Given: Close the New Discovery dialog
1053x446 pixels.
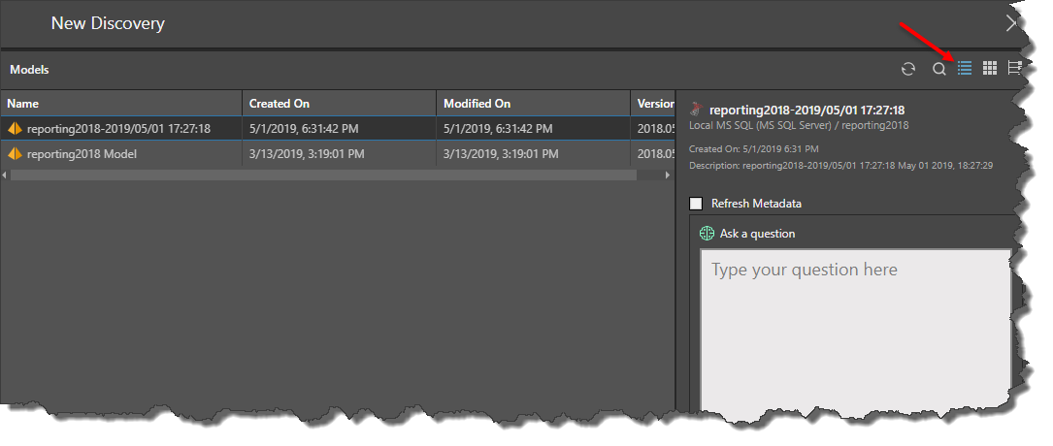Looking at the screenshot, I should point(1012,22).
